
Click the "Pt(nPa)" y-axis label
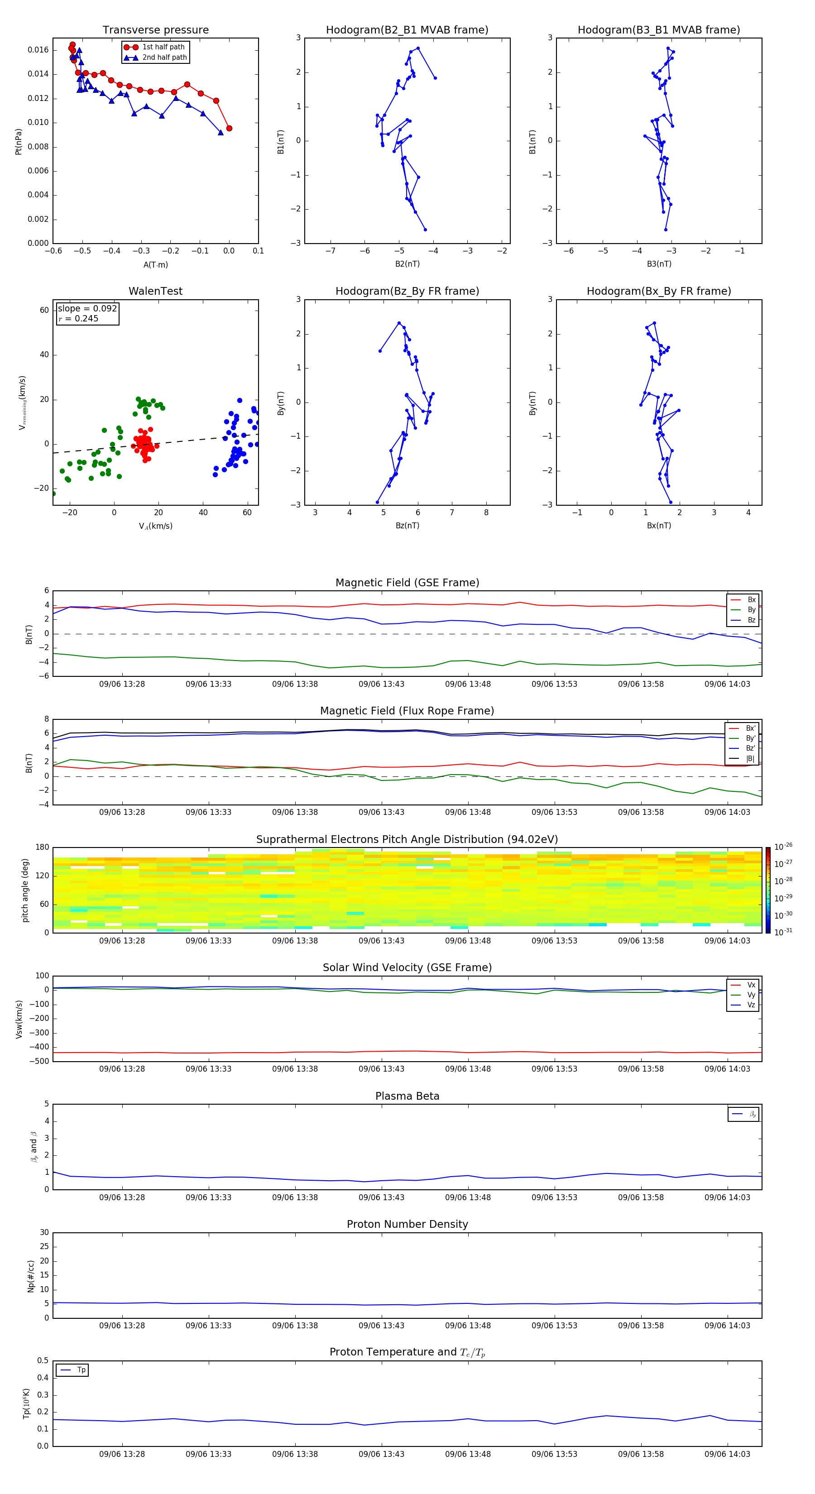(x=18, y=141)
